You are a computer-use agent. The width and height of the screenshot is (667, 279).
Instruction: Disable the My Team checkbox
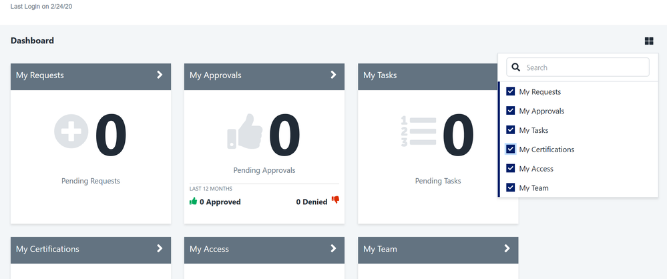[x=511, y=188]
